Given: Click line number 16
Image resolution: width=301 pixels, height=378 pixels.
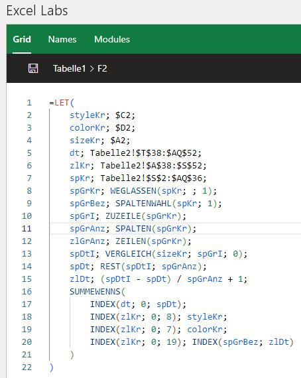Looking at the screenshot, I should pos(27,291).
